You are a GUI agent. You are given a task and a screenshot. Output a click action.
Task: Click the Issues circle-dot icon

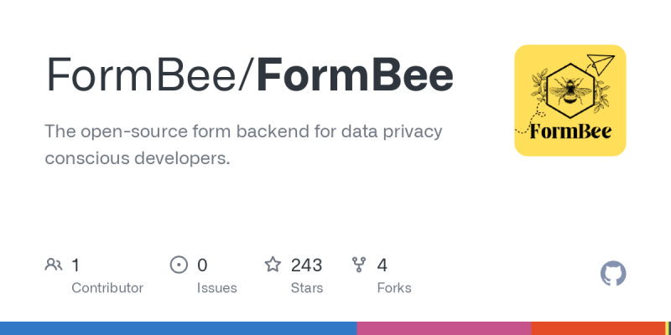click(x=179, y=265)
